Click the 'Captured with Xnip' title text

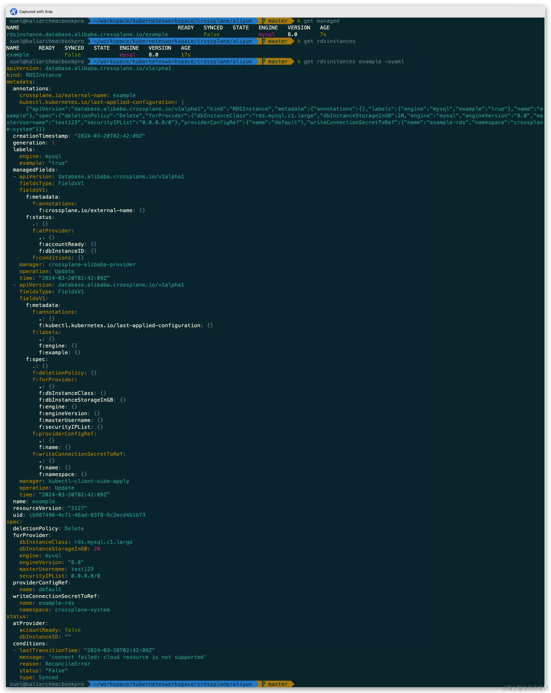(36, 11)
